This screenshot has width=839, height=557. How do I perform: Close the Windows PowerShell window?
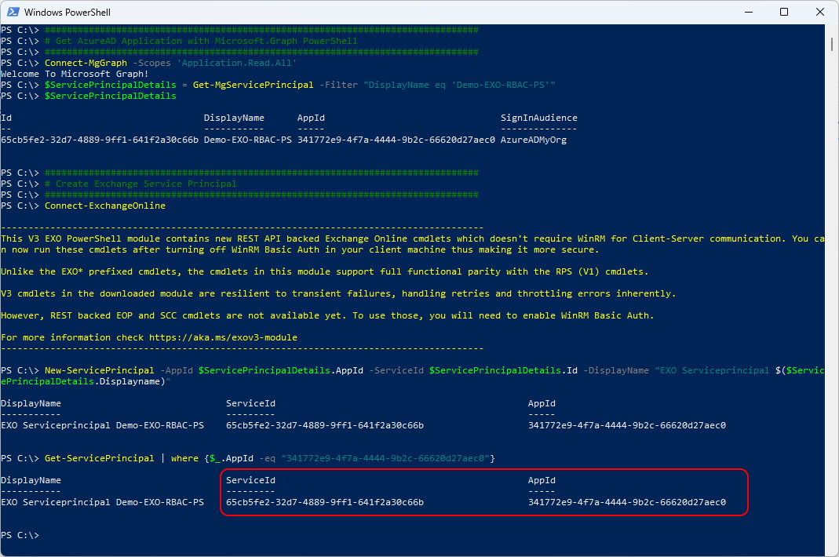click(819, 12)
